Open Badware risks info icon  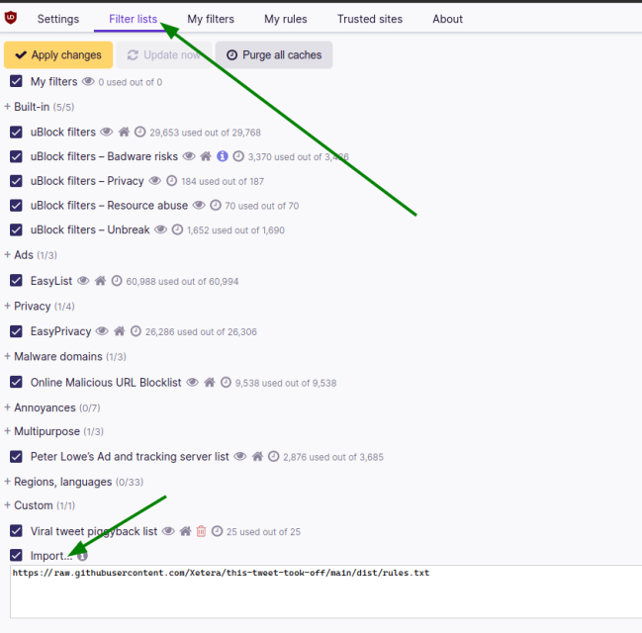[x=223, y=156]
